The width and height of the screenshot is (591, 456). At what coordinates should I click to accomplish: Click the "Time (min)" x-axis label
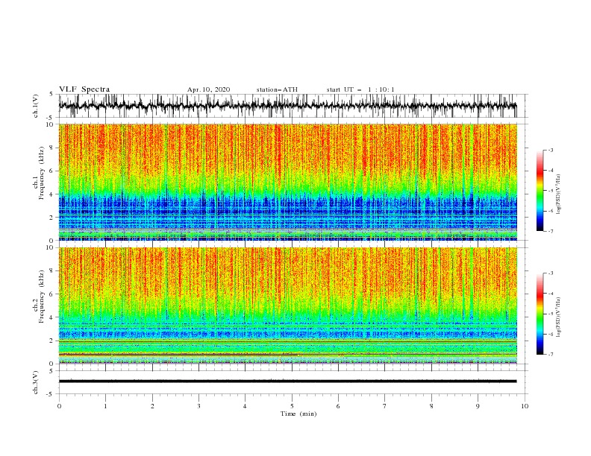click(x=298, y=414)
